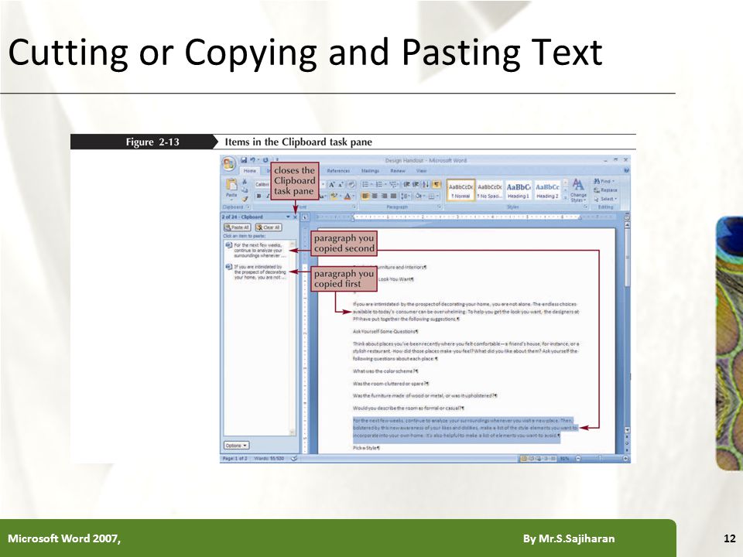
Task: Click the vertical scrollbar down arrow
Action: (628, 431)
